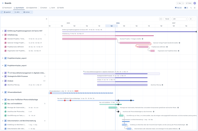Collapse the 2.0 Gesundheitsmanagement project row
The width and height of the screenshot is (198, 131).
pyautogui.click(x=3, y=73)
